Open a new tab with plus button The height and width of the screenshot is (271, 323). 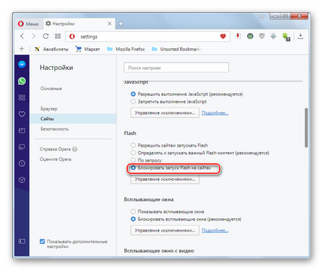coord(121,24)
